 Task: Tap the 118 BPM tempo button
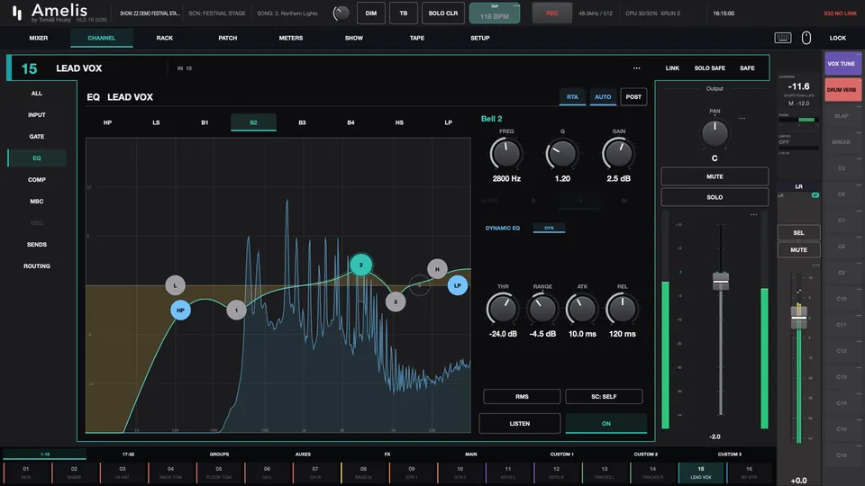pos(495,14)
